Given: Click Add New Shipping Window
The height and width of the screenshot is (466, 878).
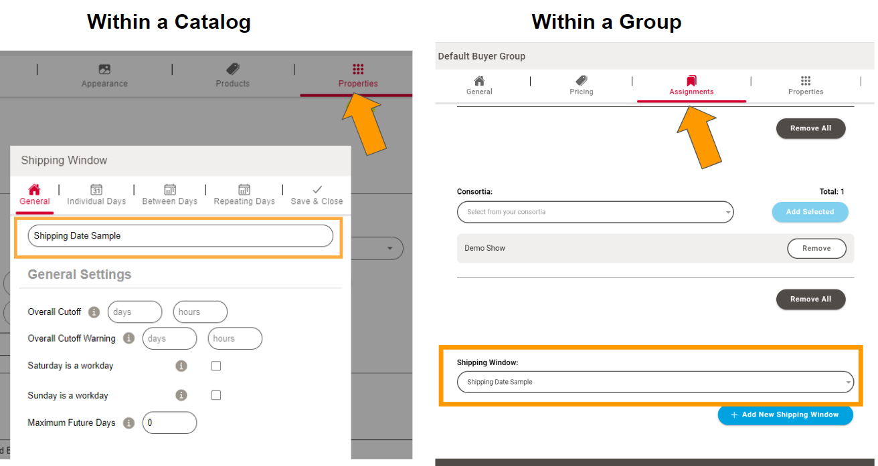Looking at the screenshot, I should coord(785,415).
